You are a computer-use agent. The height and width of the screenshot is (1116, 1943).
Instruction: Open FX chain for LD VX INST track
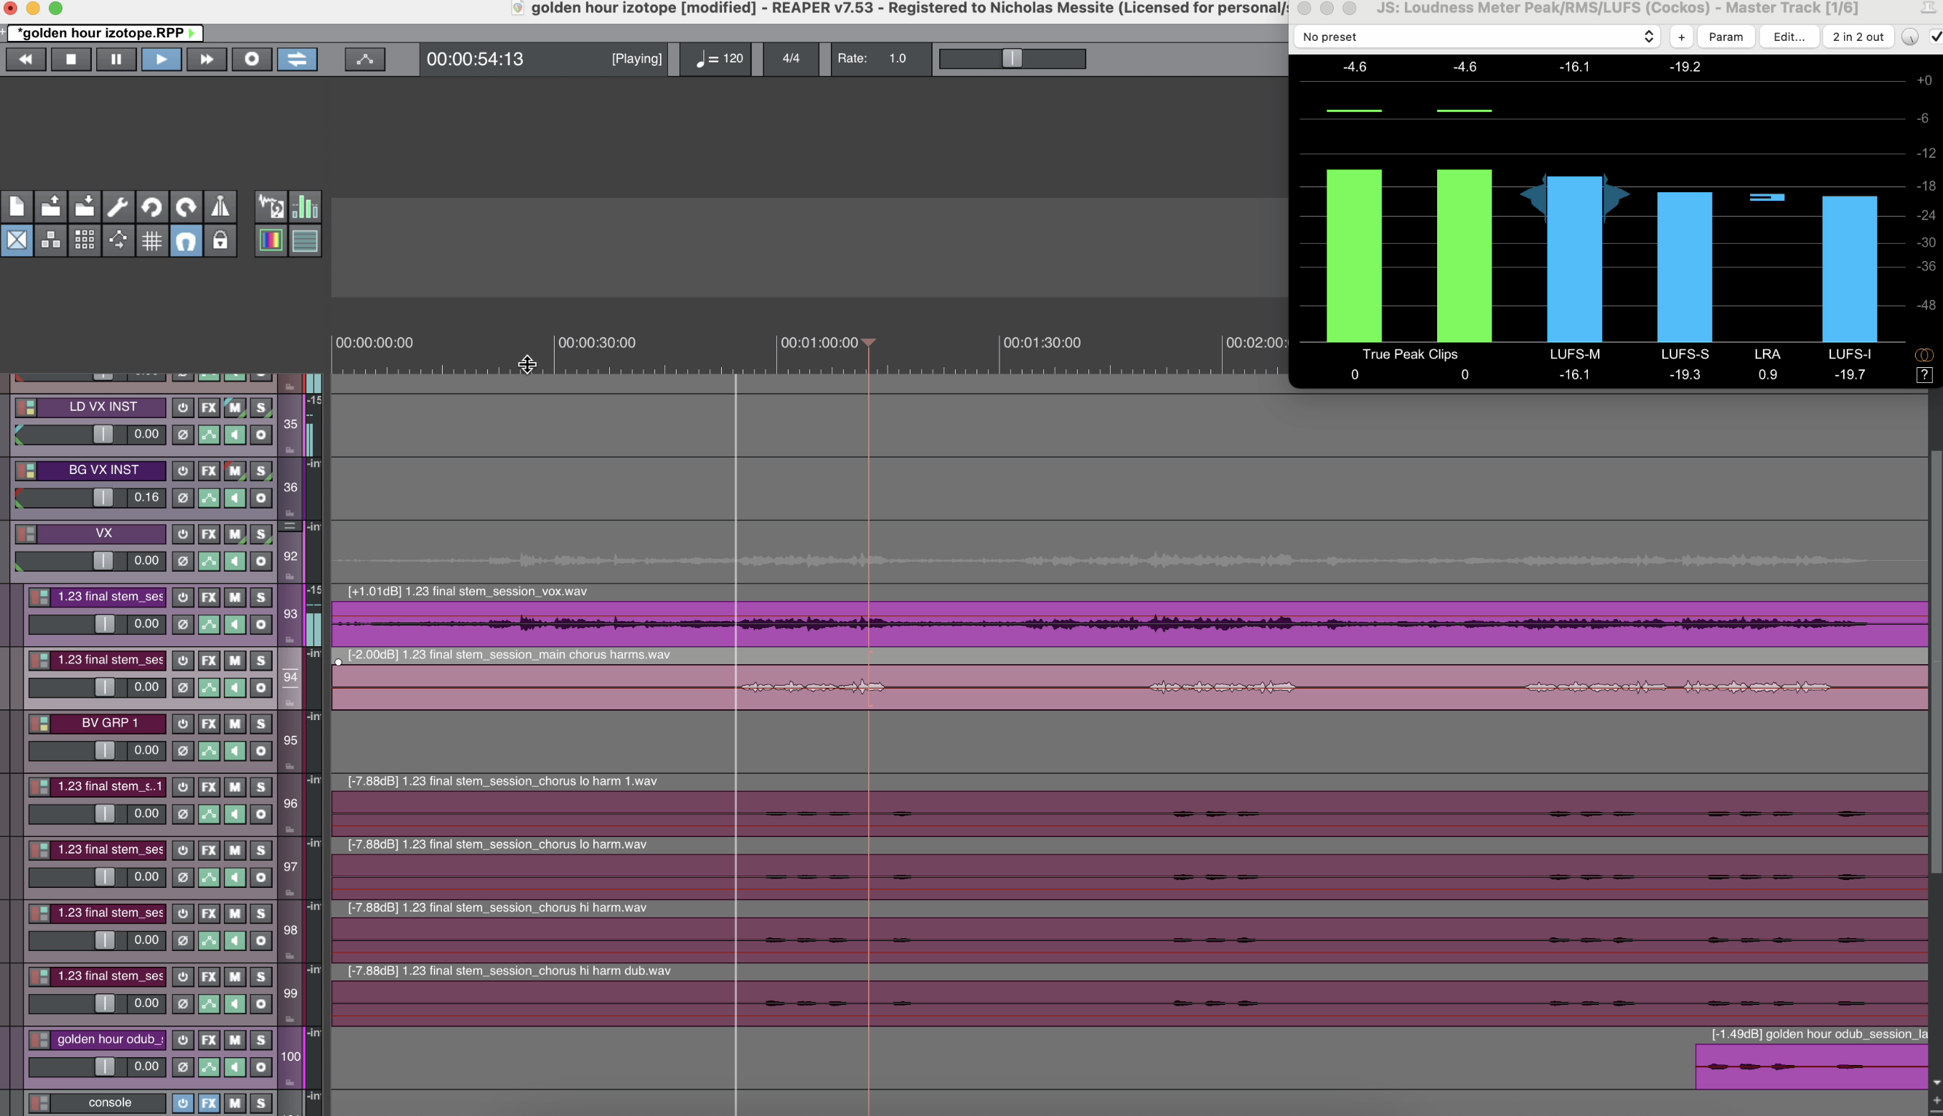pos(209,407)
